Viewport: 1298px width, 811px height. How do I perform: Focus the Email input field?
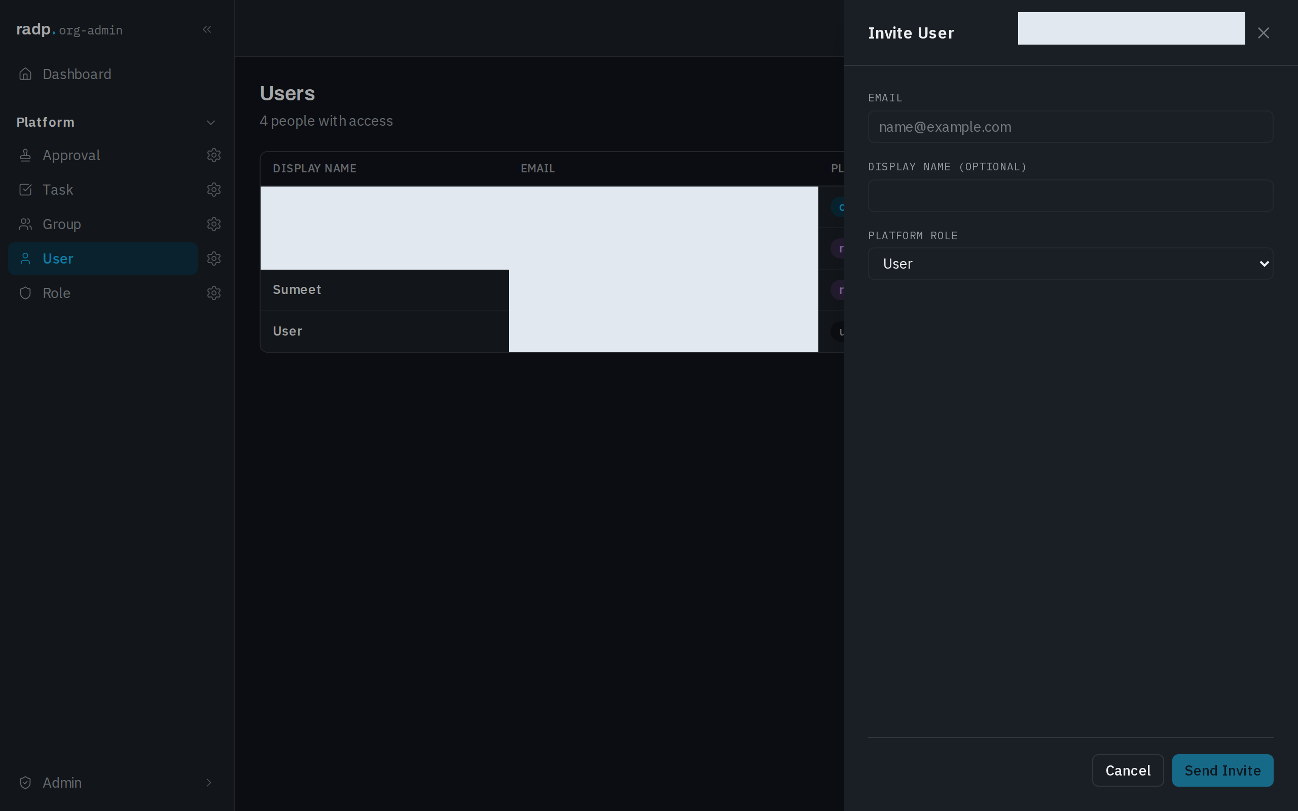(x=1070, y=127)
